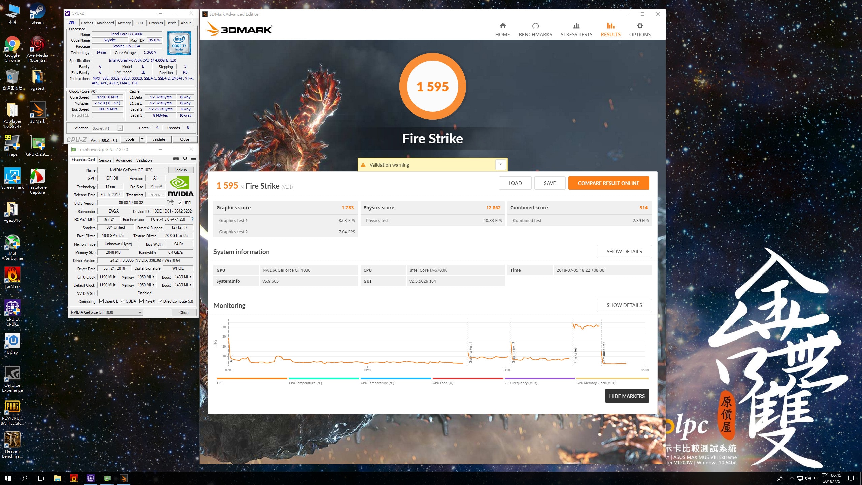Open GPU-Z Sensors tab
Viewport: 862px width, 485px height.
105,160
